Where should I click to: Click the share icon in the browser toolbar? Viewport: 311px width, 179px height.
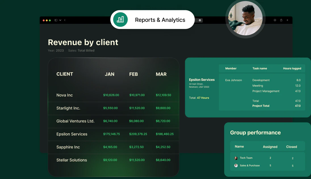pos(281,20)
